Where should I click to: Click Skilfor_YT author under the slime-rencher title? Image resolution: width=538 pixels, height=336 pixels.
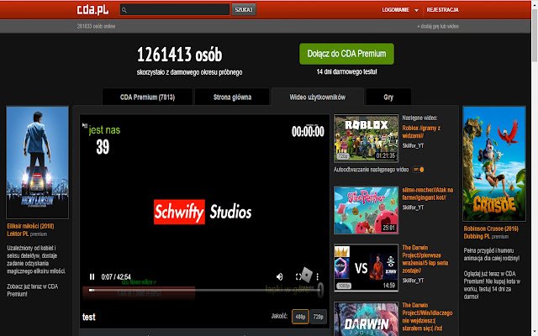[413, 207]
